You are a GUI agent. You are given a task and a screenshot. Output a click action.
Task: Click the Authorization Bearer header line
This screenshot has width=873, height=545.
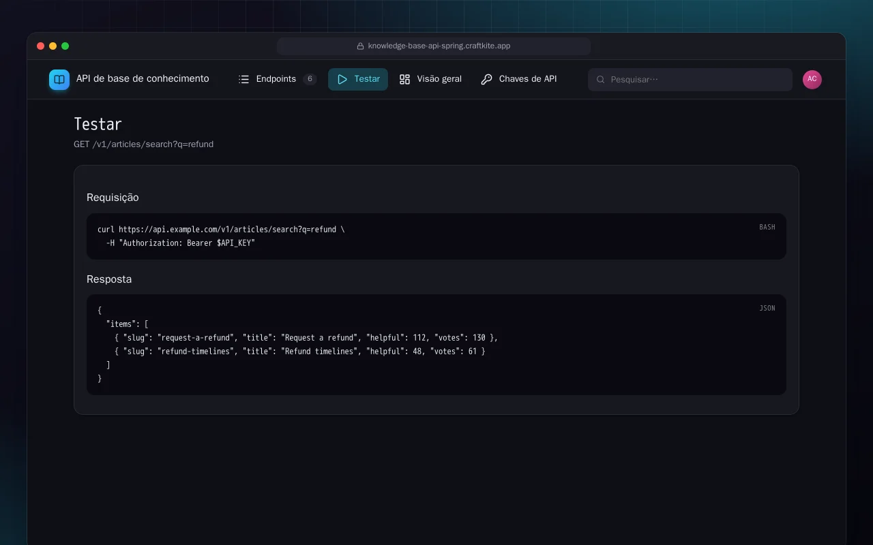tap(181, 243)
